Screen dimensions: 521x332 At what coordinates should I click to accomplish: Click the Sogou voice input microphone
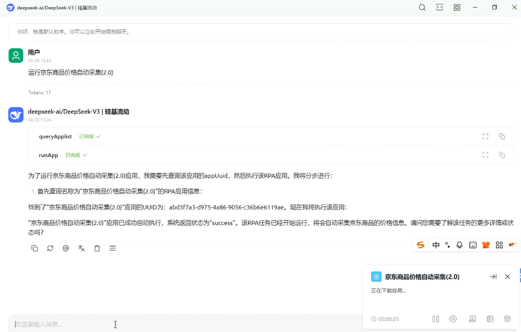click(x=460, y=245)
